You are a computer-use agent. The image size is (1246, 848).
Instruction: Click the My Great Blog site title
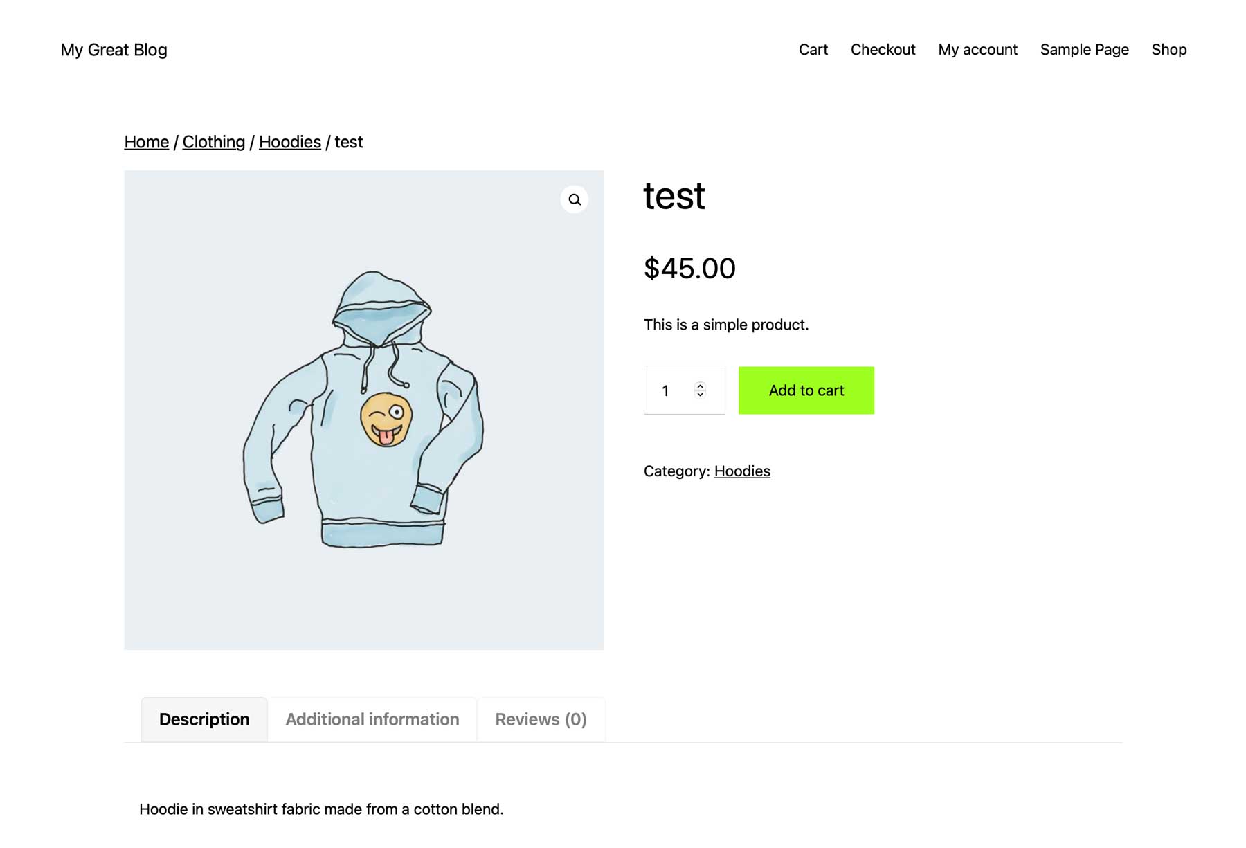click(113, 49)
